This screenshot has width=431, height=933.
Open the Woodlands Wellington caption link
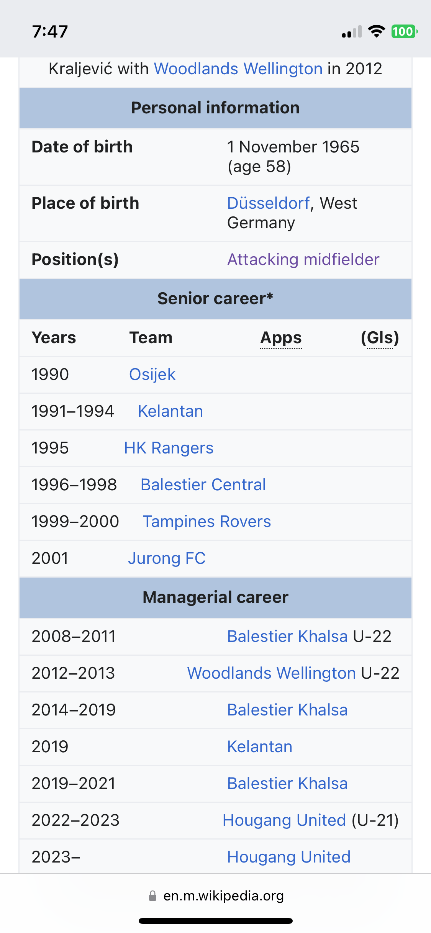[x=238, y=69]
